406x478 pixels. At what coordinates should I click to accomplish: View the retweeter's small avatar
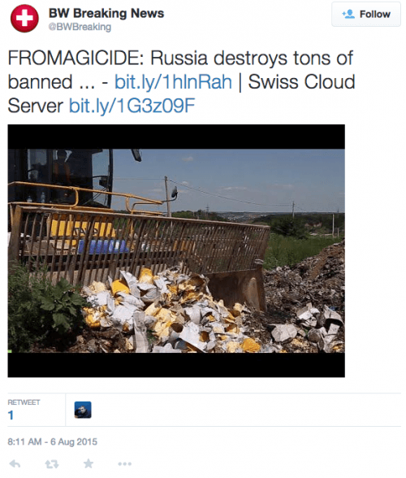83,410
